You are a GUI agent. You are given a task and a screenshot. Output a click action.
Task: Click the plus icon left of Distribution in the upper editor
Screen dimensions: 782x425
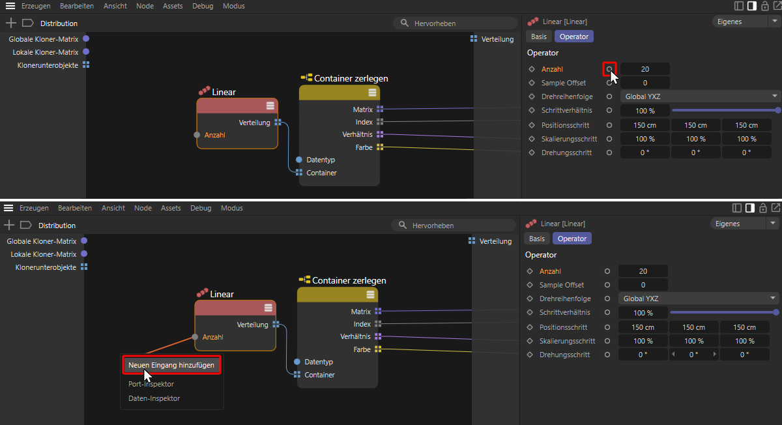(10, 23)
